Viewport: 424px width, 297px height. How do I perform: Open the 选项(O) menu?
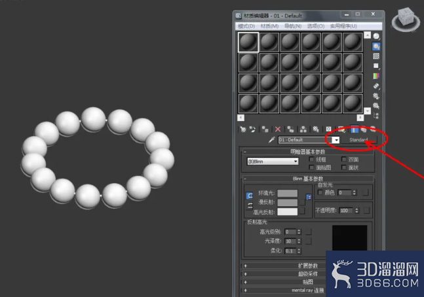(316, 26)
